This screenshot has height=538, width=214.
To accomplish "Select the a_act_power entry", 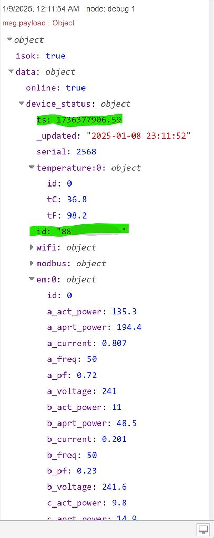I will pyautogui.click(x=92, y=312).
